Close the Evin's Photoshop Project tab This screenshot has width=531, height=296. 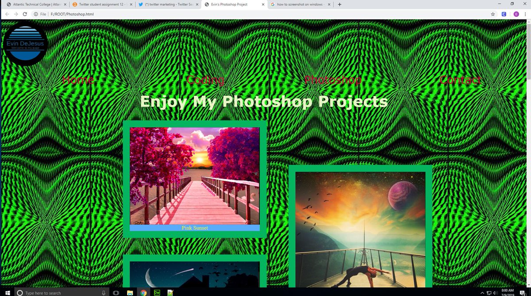click(x=263, y=4)
